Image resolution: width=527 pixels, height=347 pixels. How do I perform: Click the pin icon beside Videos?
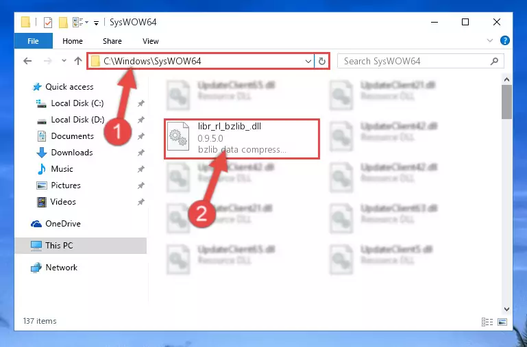click(140, 203)
